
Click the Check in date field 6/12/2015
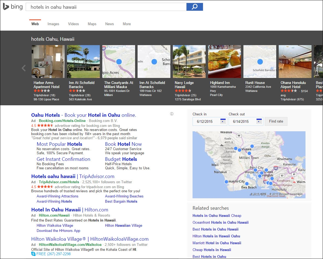[x=210, y=121]
